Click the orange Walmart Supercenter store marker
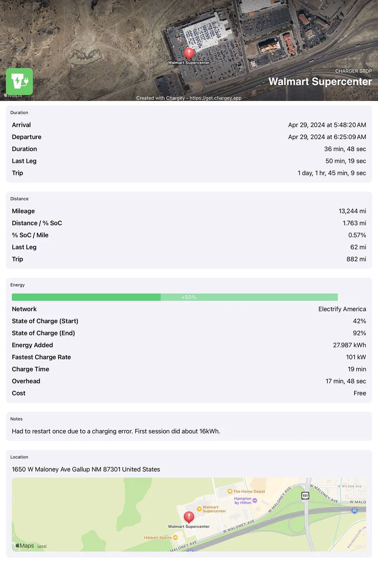The height and width of the screenshot is (562, 378). (x=199, y=509)
